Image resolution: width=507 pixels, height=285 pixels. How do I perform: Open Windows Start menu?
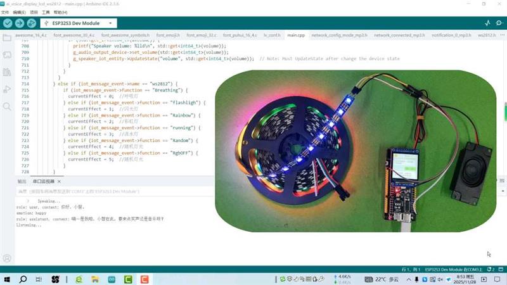coord(7,279)
